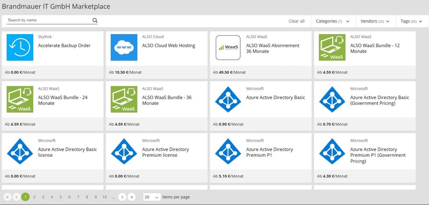Click the Ab 10.50 €/Monat price
429x205 pixels.
[125, 73]
